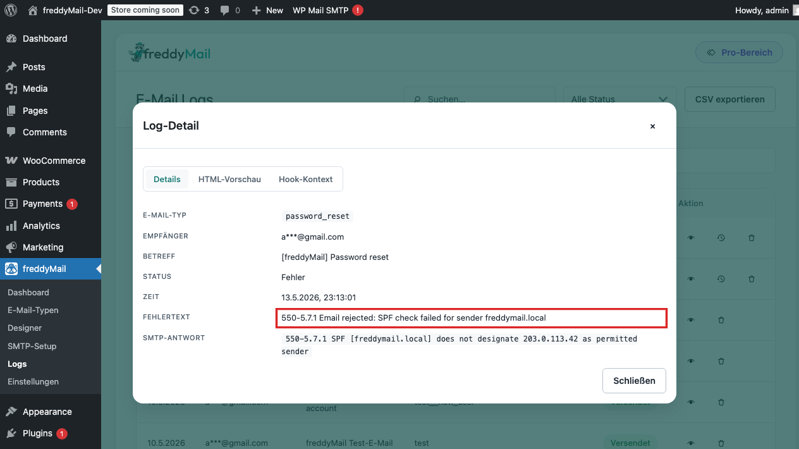Click the WP Mail SMTP red alert badge
This screenshot has width=799, height=449.
pos(358,10)
